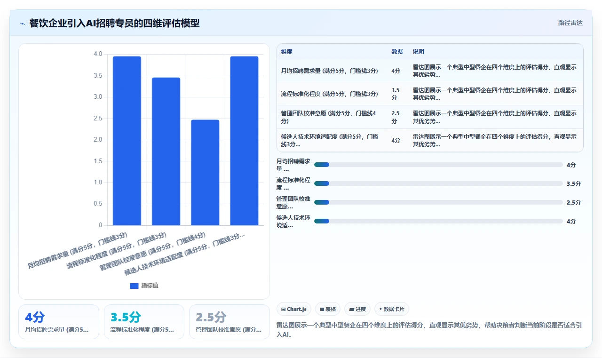The image size is (602, 358).
Task: Click the 3.5分 value in the table
Action: point(396,94)
